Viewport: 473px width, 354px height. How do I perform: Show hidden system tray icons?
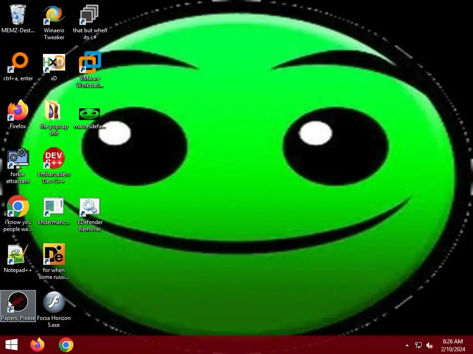click(407, 345)
